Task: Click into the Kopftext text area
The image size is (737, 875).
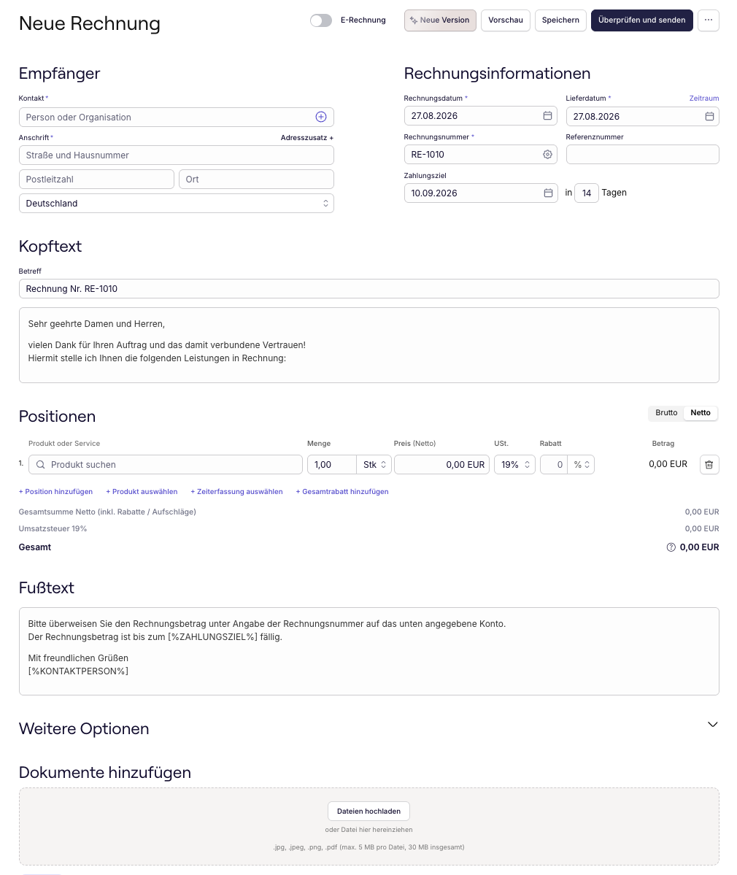Action: point(368,345)
